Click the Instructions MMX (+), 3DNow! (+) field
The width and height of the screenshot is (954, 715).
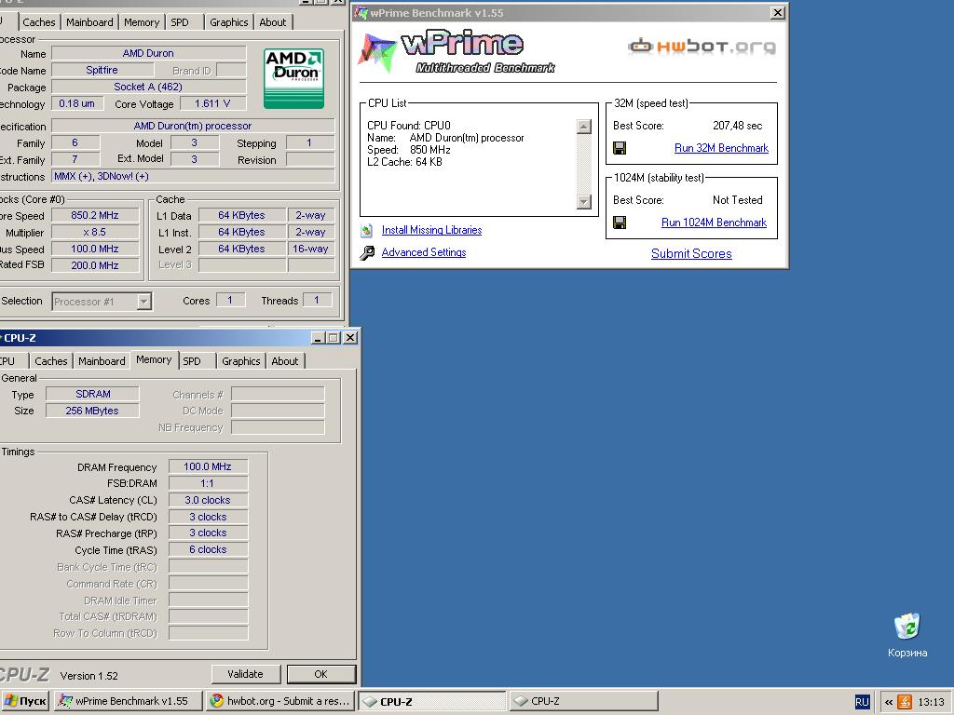(193, 176)
